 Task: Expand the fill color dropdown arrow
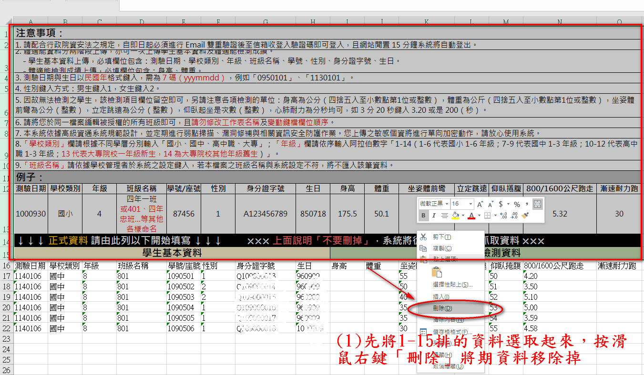[x=463, y=216]
